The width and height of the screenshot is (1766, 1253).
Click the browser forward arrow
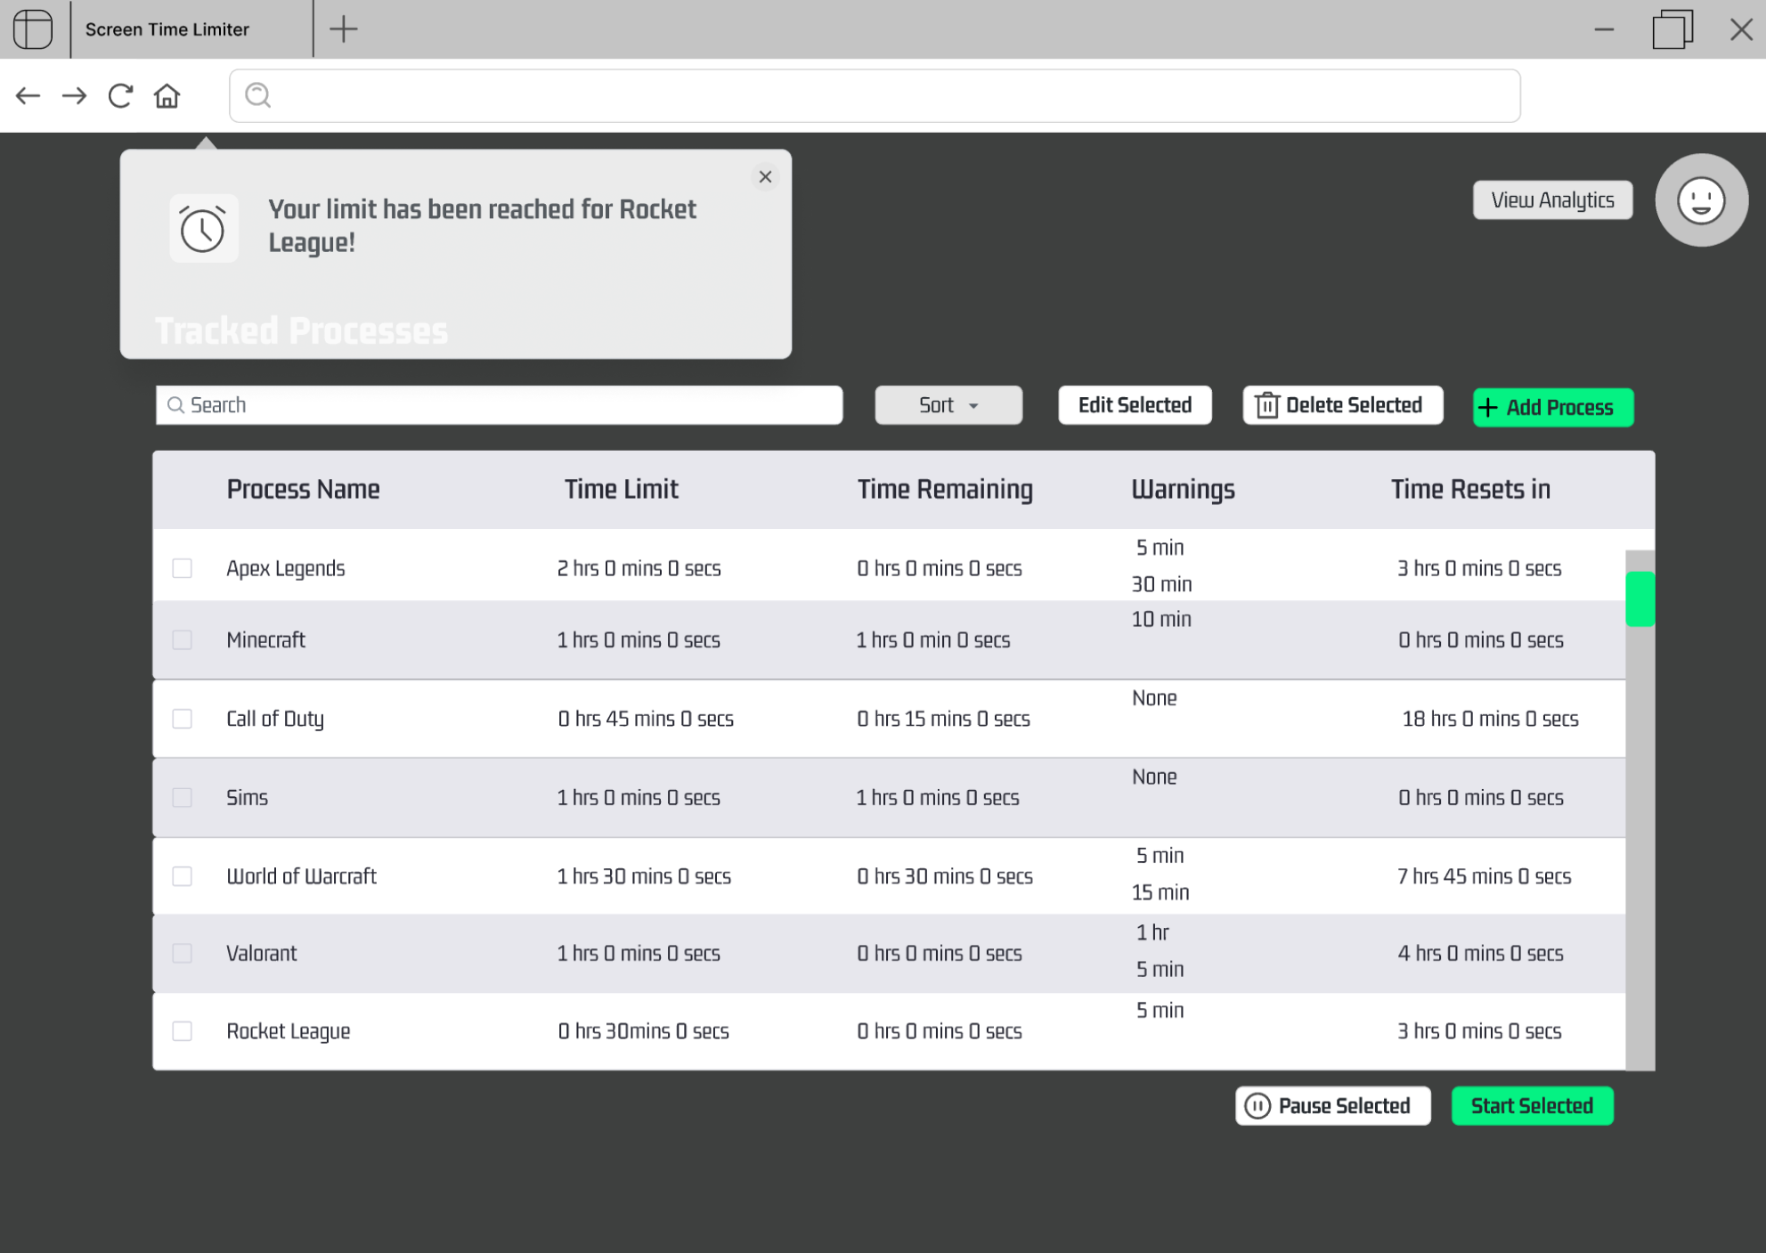(x=75, y=95)
